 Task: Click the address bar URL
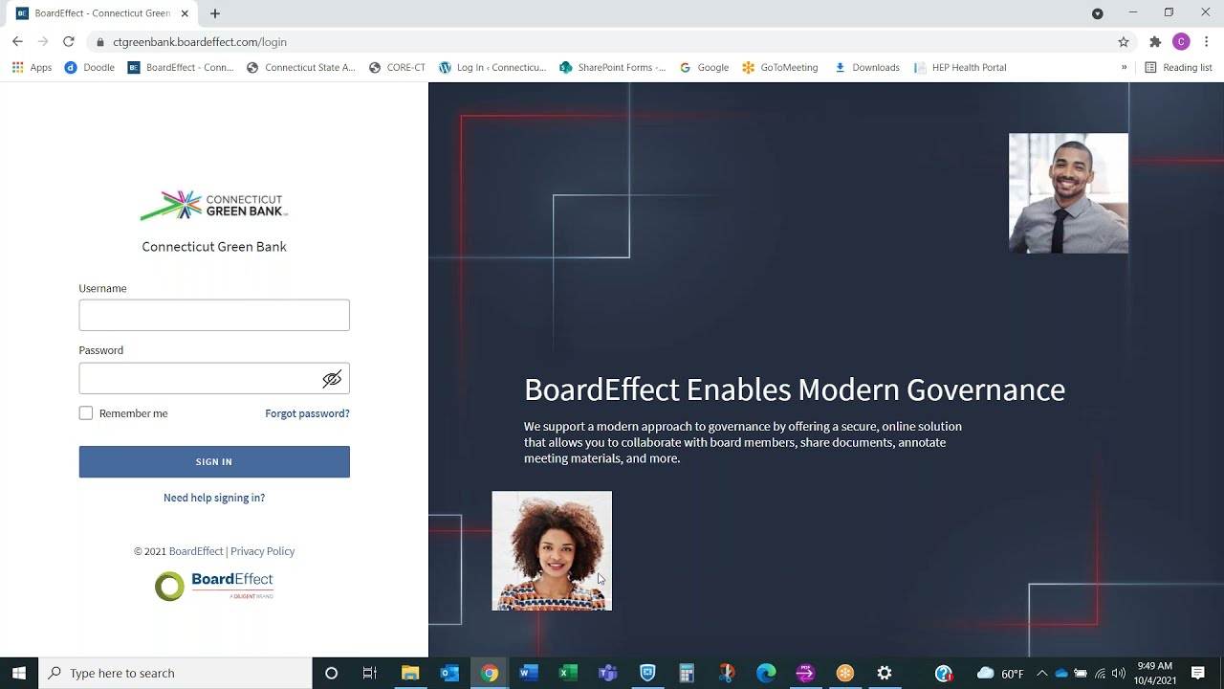199,42
